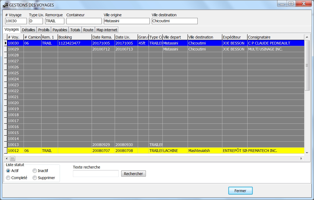Show the Payables tab

pyautogui.click(x=60, y=30)
